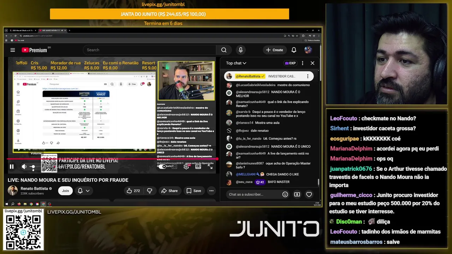Switch to the X browser tab
This screenshot has width=452, height=254.
(23, 31)
